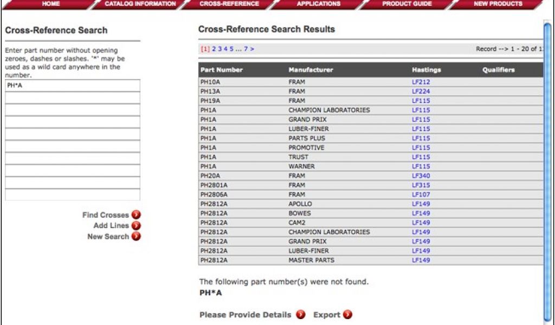Click the Record 1 - 20 count text

(509, 49)
